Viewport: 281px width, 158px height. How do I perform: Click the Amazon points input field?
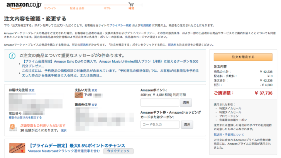click(x=160, y=102)
